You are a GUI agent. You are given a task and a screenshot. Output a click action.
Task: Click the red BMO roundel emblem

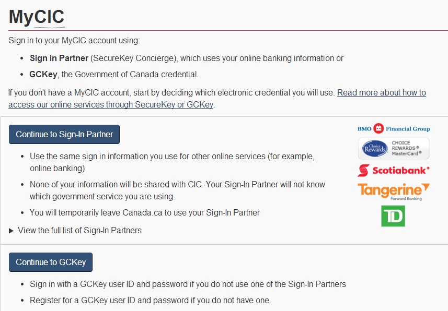tap(378, 128)
